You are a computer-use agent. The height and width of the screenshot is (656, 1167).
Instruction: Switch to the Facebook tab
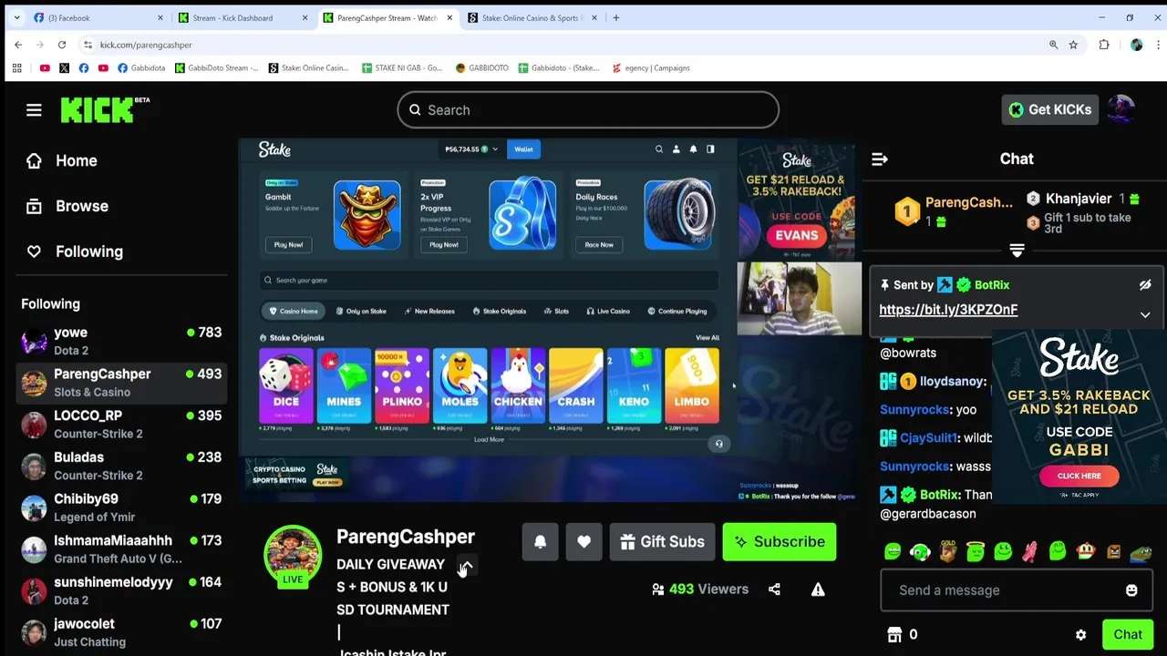tap(98, 17)
